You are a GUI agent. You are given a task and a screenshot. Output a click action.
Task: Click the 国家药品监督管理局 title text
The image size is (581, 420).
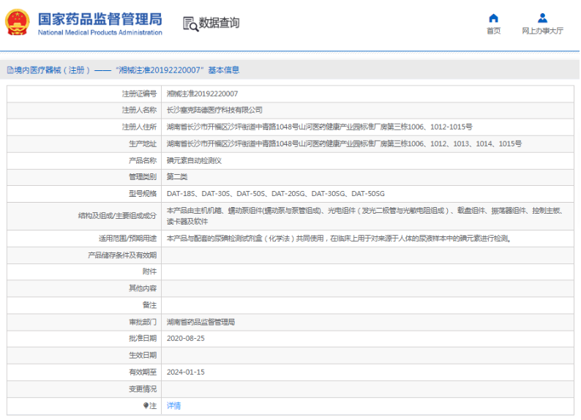[x=100, y=19]
